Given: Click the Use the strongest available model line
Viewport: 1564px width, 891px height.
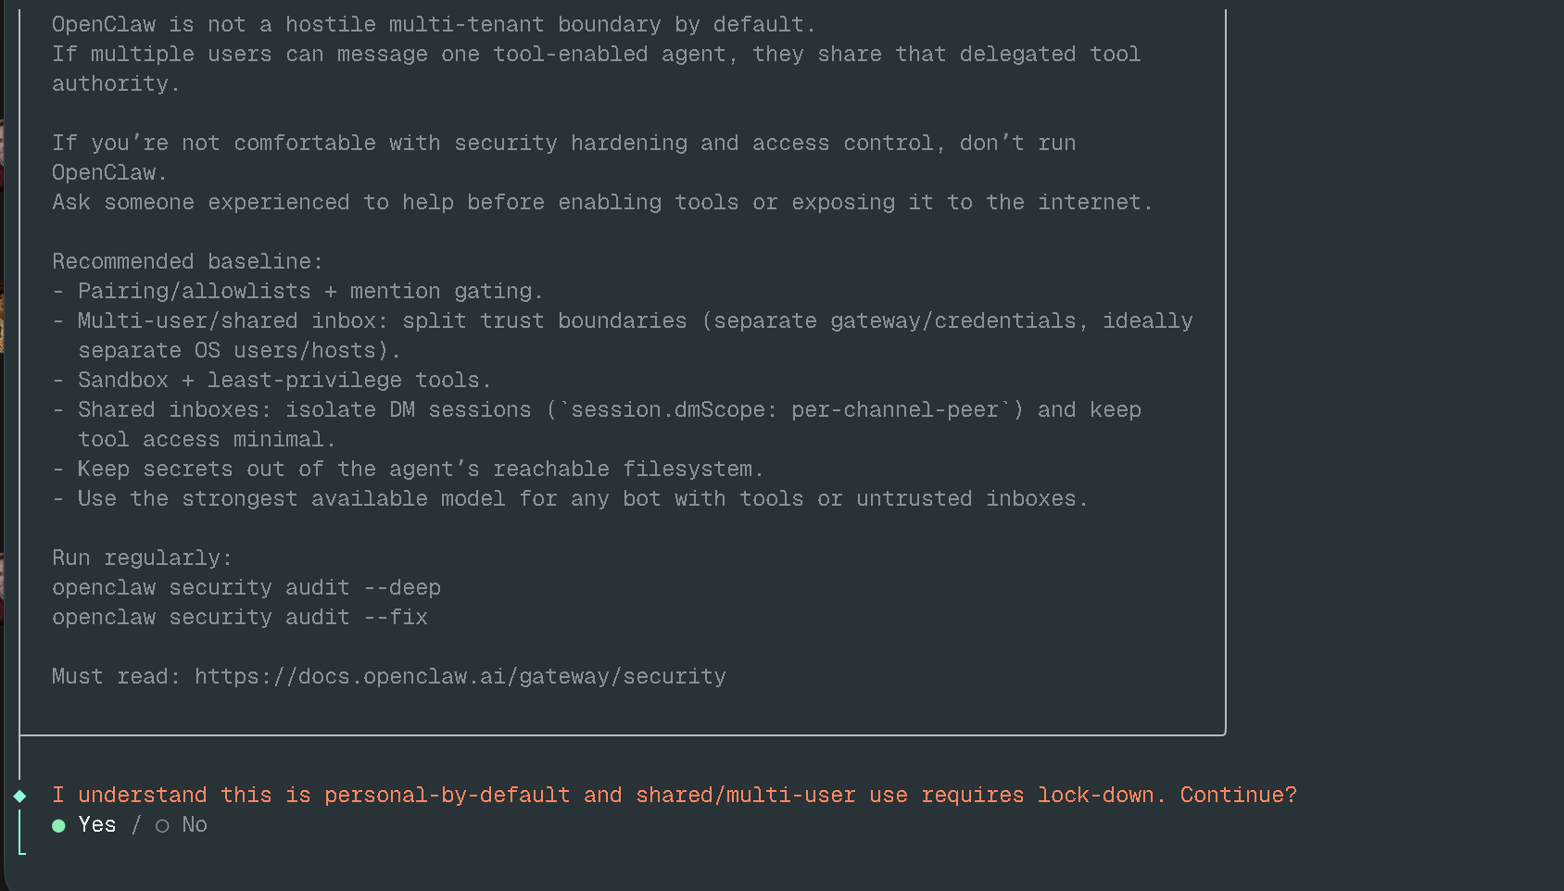Looking at the screenshot, I should [582, 499].
